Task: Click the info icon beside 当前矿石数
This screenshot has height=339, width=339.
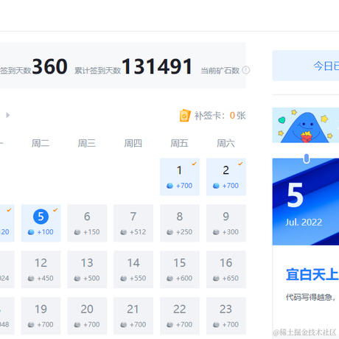Action: pyautogui.click(x=245, y=70)
